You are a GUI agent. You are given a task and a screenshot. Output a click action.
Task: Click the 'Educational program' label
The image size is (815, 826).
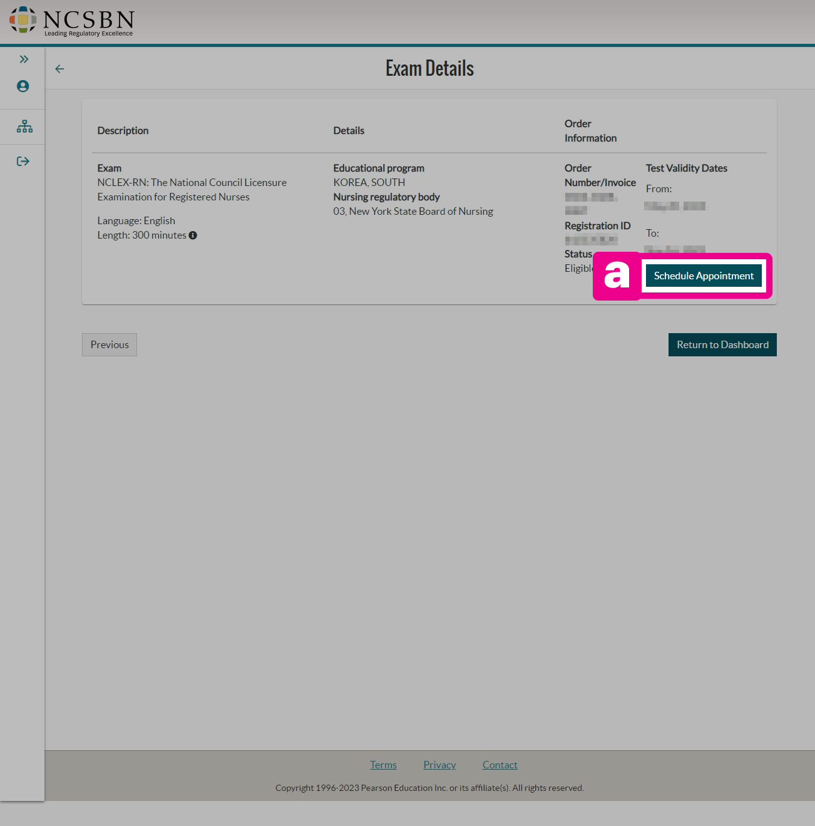(x=379, y=168)
